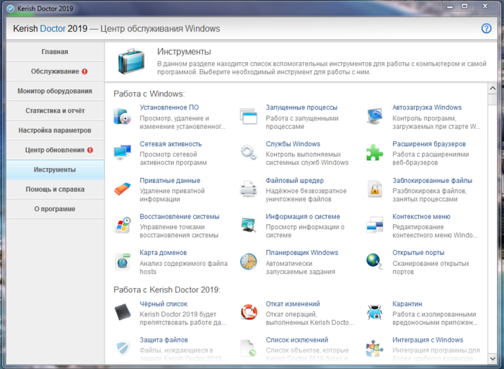
Task: Click the Приватные данные eraser icon
Action: (122, 189)
